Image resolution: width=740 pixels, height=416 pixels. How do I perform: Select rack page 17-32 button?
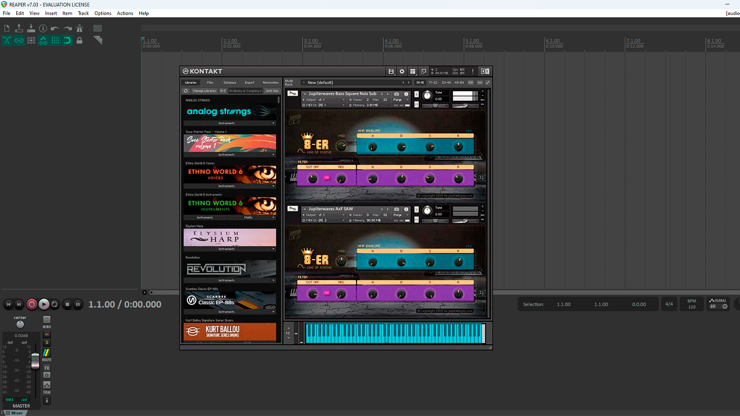(x=433, y=83)
